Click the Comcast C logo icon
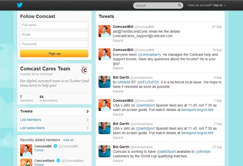This screenshot has width=243, height=166. pos(84,70)
